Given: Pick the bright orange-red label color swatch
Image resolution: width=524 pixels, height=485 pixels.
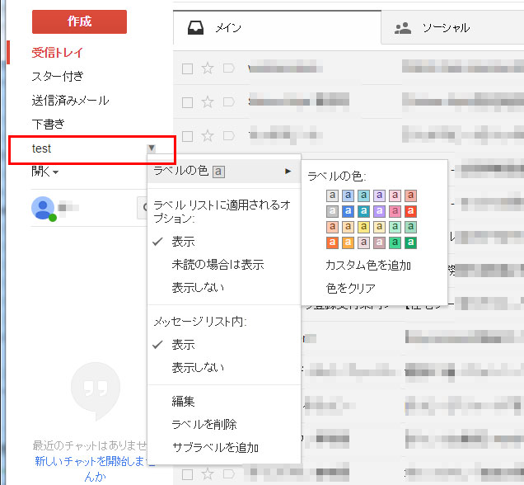Looking at the screenshot, I should (332, 242).
